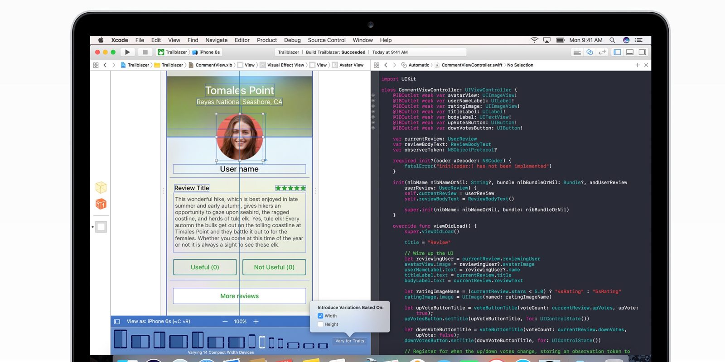Select the File's Owner yellow cube icon

(101, 187)
